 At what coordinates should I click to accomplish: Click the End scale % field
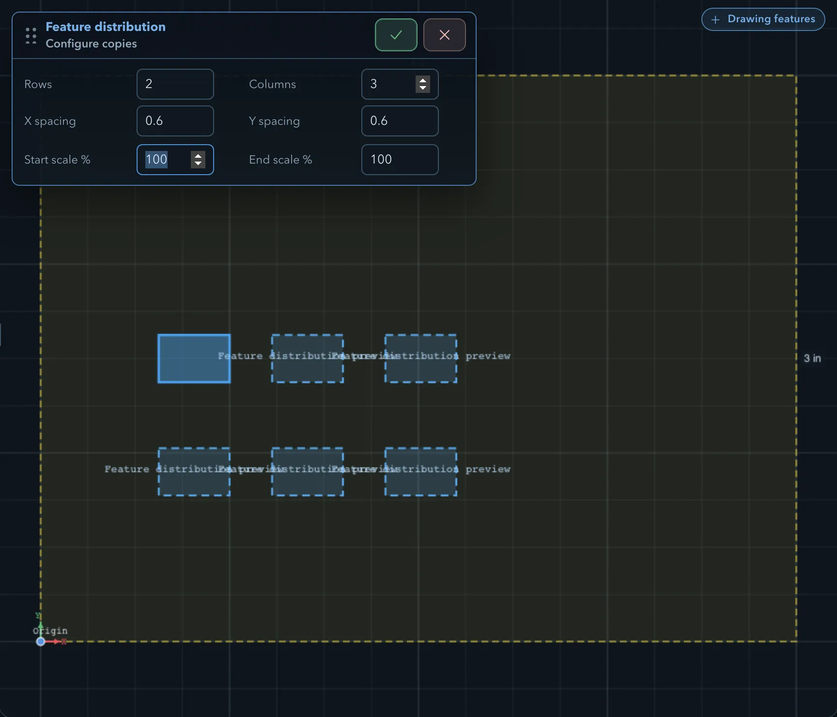pos(400,160)
